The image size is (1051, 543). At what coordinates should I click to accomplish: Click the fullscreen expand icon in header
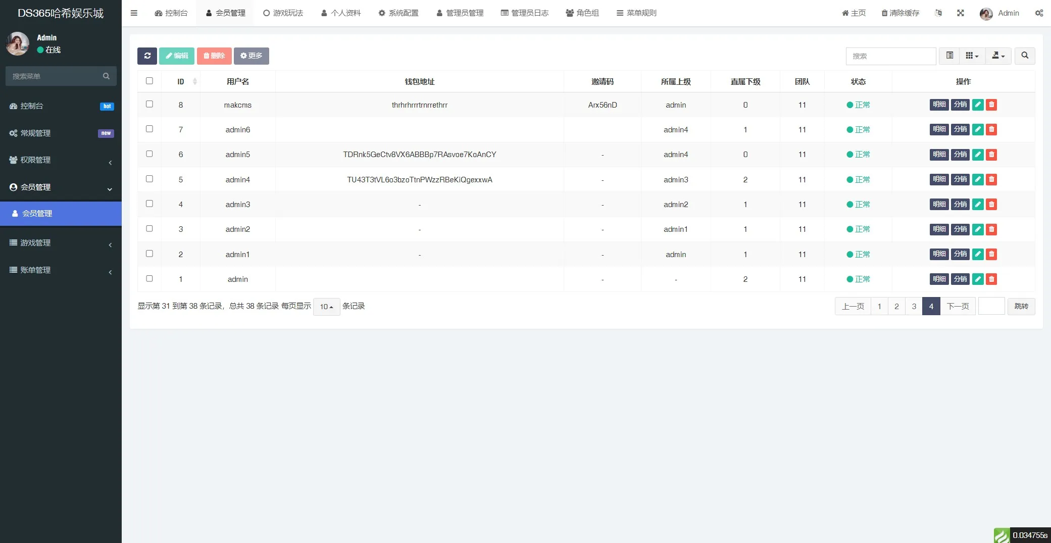pos(960,13)
